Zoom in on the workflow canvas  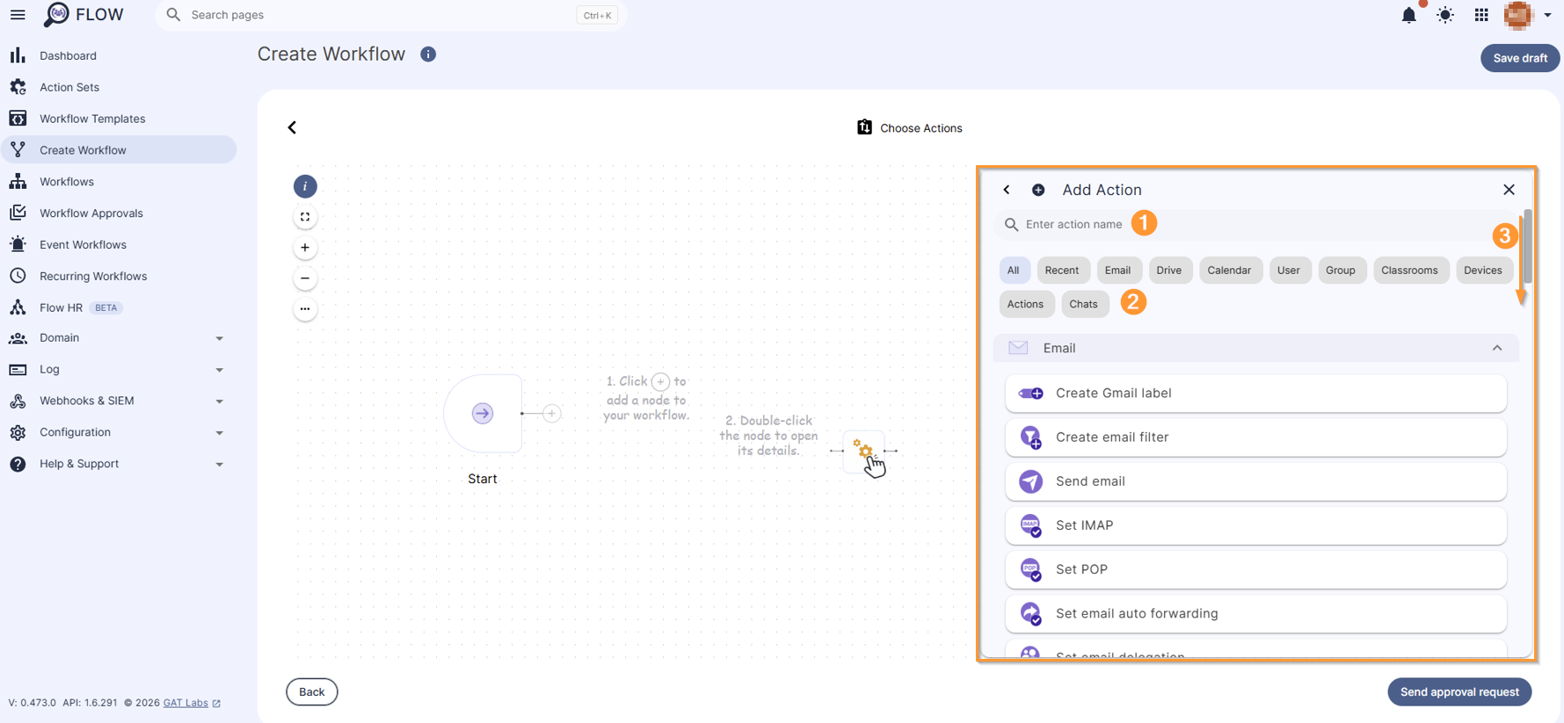pos(305,248)
